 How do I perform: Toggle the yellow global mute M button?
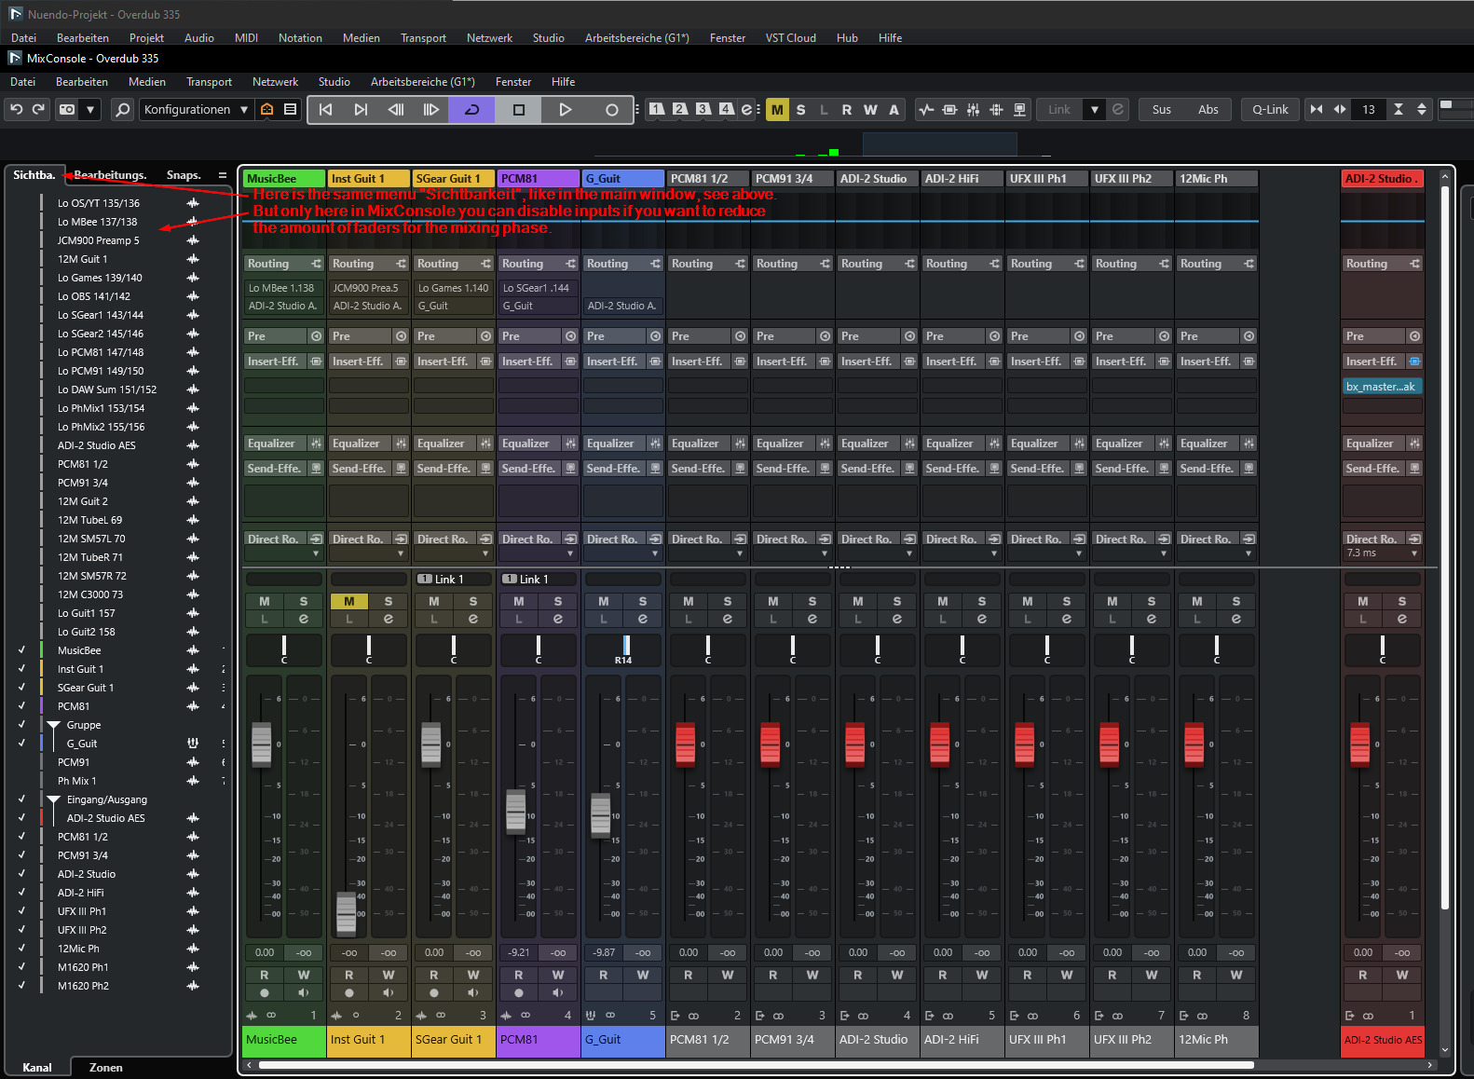pyautogui.click(x=777, y=109)
